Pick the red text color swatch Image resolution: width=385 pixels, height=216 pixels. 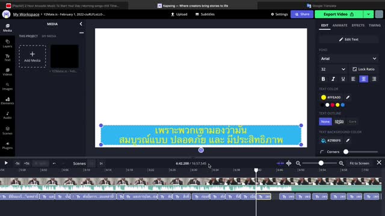(x=333, y=105)
